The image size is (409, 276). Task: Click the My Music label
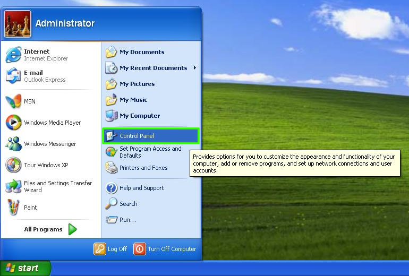coord(133,100)
